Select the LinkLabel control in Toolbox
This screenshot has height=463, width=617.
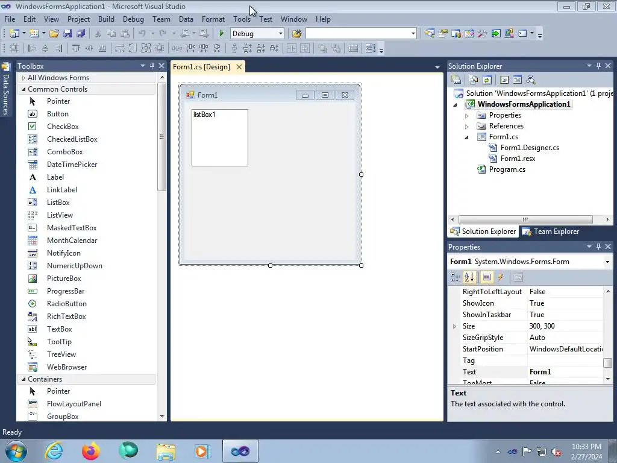[62, 190]
